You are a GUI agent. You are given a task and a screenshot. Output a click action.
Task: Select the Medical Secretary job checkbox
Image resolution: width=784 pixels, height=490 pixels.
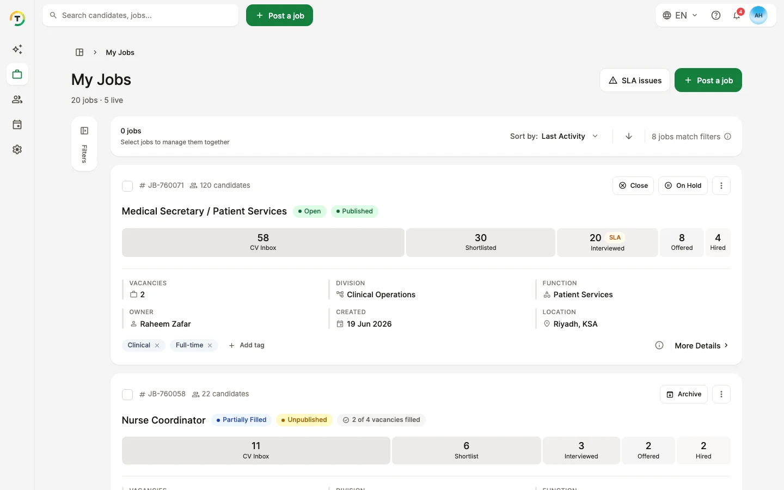click(x=127, y=186)
